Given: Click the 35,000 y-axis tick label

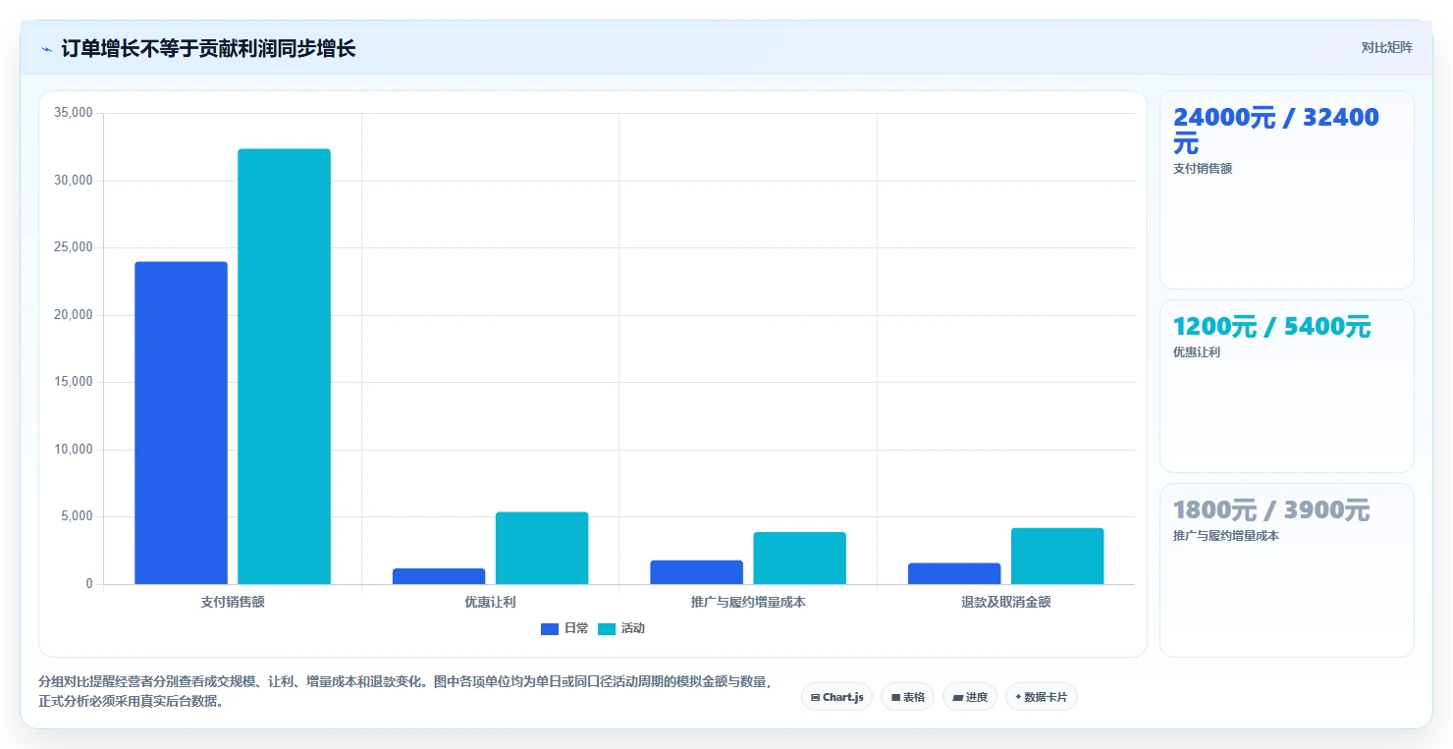Looking at the screenshot, I should (x=73, y=113).
